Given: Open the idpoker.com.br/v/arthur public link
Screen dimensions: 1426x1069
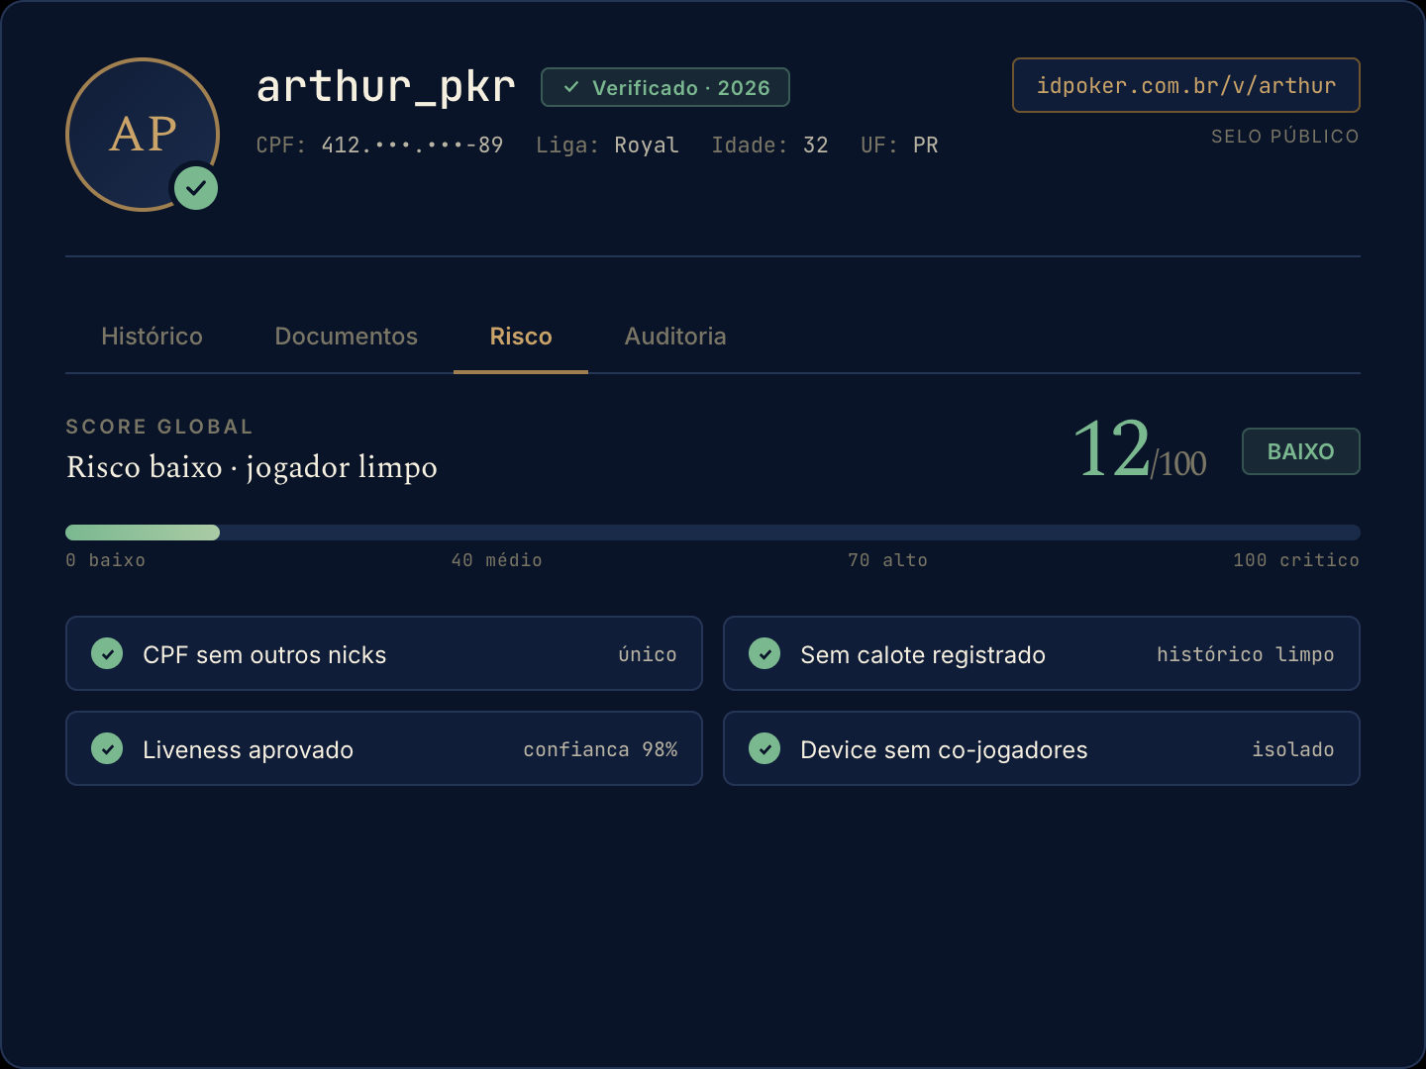Looking at the screenshot, I should coord(1186,85).
